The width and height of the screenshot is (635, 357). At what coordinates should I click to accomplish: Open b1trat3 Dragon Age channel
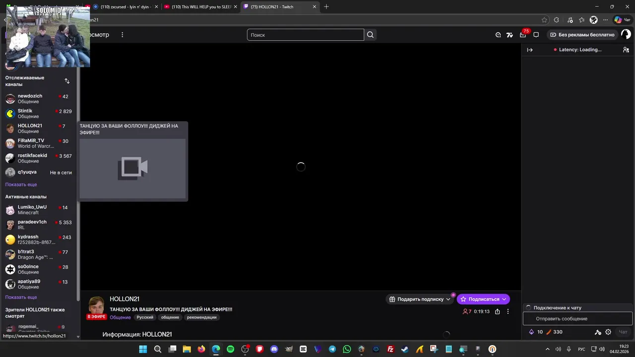pos(39,254)
